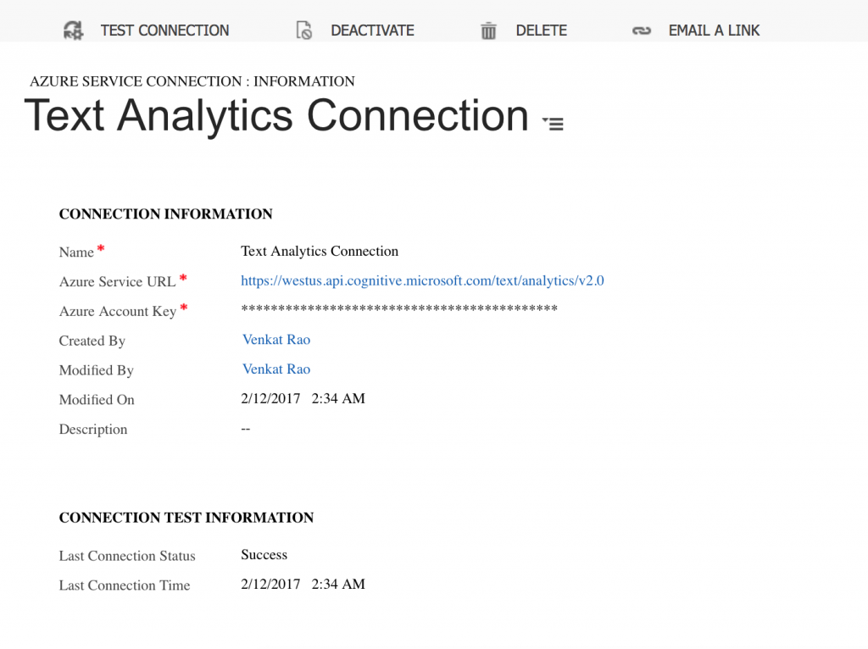868x649 pixels.
Task: Choose the DELETE command label
Action: click(541, 31)
